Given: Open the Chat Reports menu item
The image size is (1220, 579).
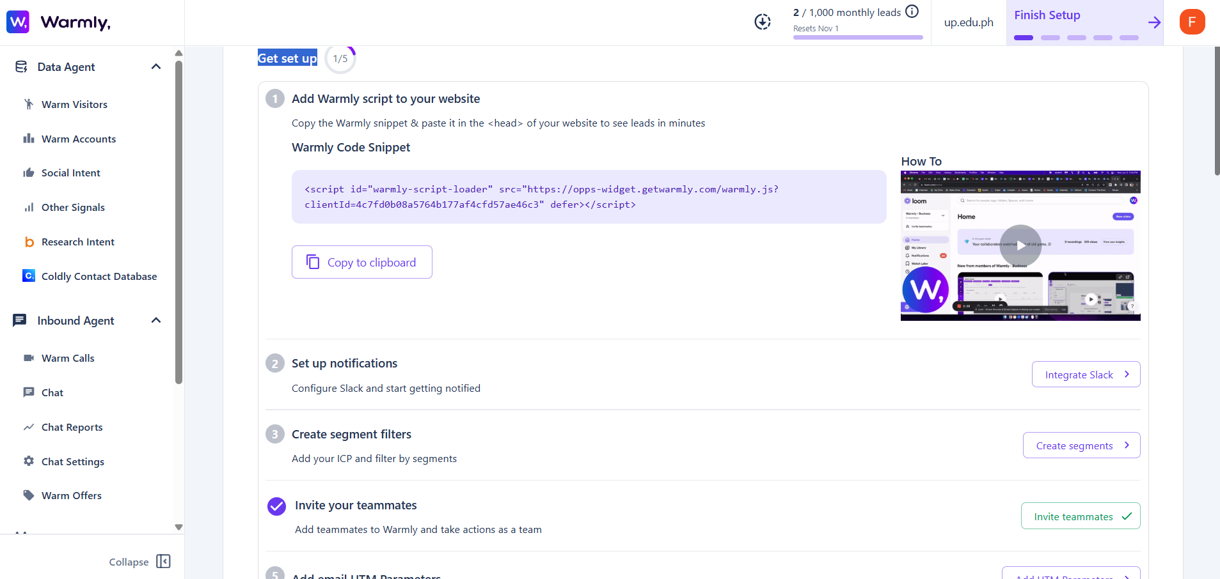Looking at the screenshot, I should tap(72, 427).
